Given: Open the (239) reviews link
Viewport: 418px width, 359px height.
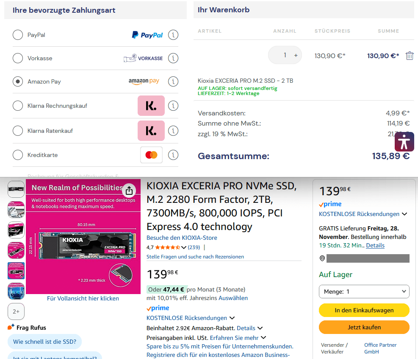Looking at the screenshot, I should pos(194,247).
